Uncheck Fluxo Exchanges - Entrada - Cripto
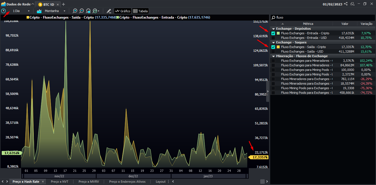 point(273,33)
